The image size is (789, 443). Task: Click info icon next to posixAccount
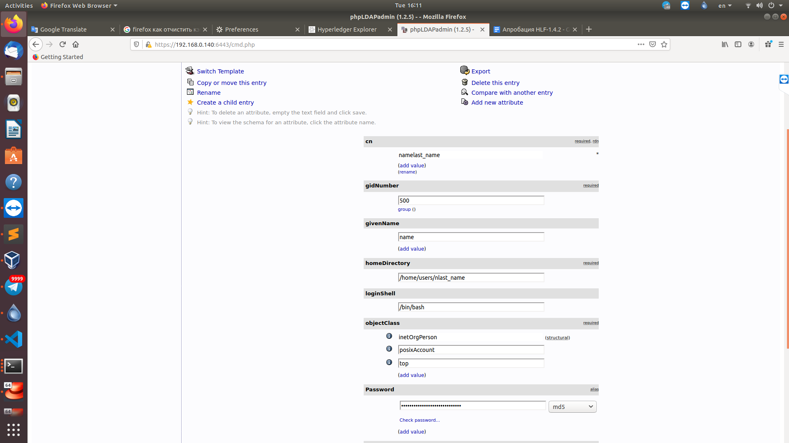tap(389, 349)
